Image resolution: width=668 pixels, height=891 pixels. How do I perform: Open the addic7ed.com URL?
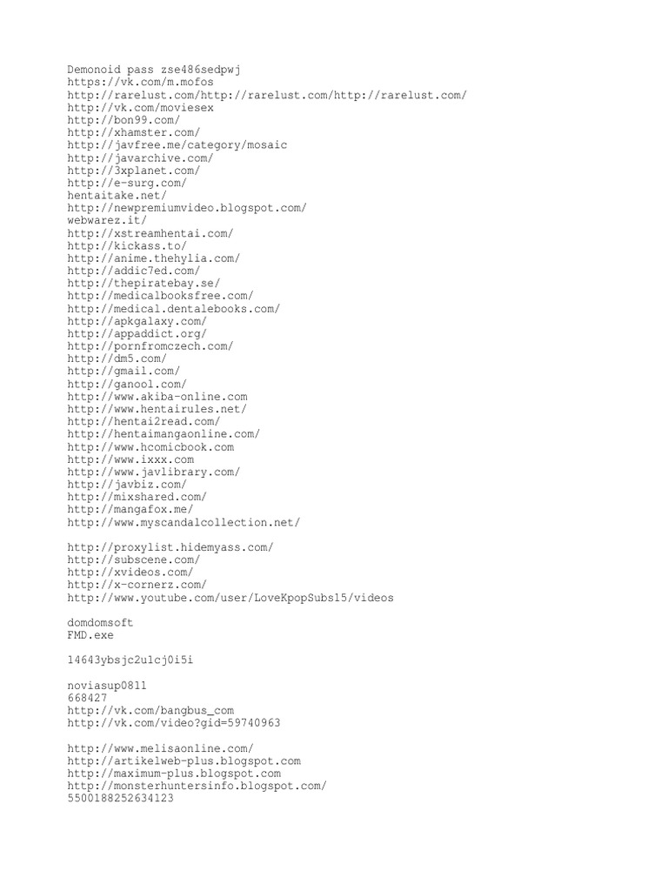133,271
